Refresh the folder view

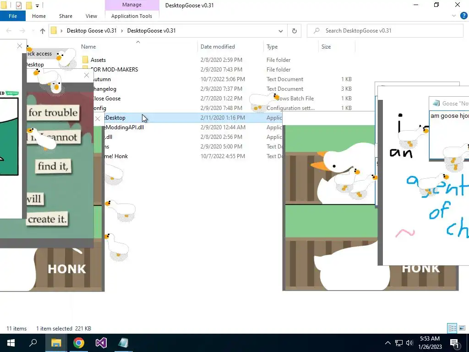point(294,31)
